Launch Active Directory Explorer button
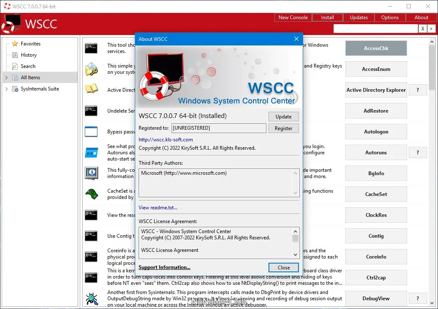This screenshot has width=438, height=309. point(376,90)
